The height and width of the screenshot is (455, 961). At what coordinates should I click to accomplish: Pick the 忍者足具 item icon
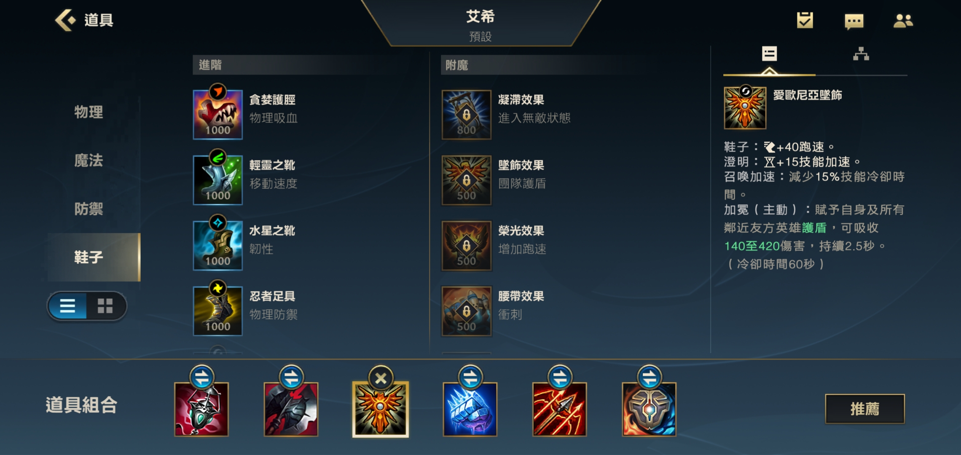pos(217,311)
